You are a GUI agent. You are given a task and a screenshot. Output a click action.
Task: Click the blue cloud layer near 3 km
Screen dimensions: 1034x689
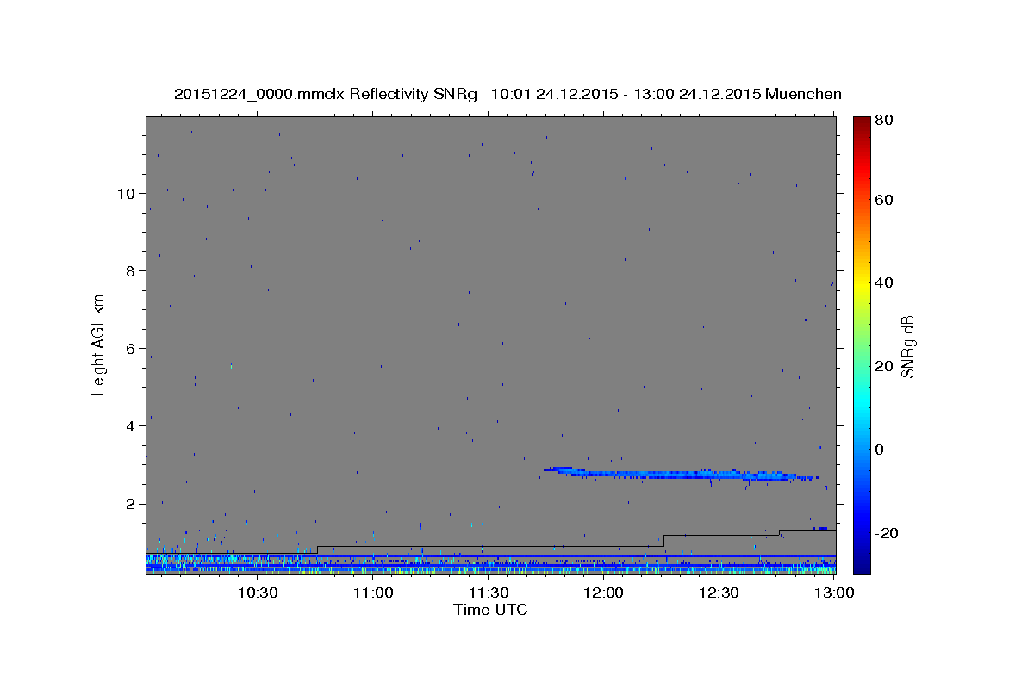[681, 473]
